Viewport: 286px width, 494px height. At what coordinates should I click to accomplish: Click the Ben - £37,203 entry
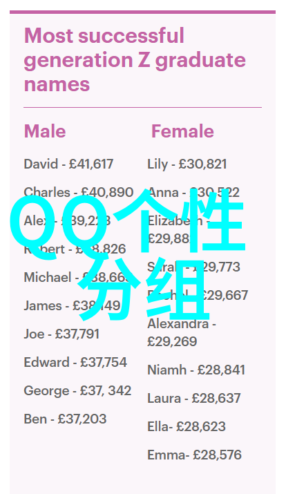pos(65,419)
